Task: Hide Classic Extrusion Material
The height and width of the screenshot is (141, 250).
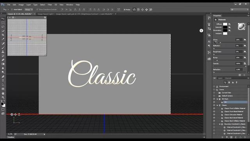Action: pyautogui.click(x=214, y=115)
